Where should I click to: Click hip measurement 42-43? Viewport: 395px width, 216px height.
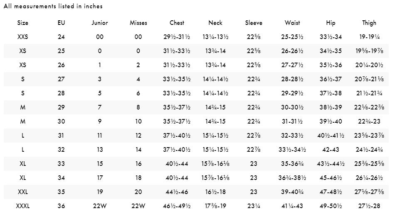pyautogui.click(x=331, y=150)
